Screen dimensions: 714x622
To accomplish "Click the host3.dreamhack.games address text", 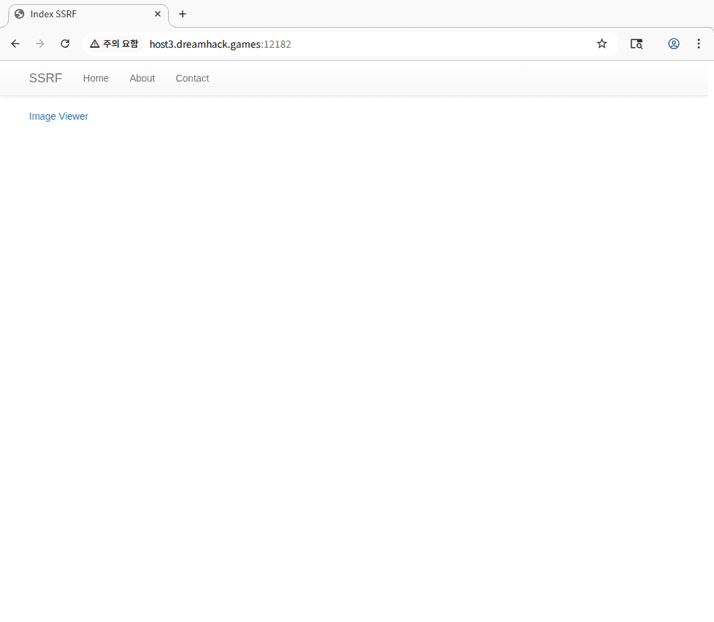I will 205,44.
